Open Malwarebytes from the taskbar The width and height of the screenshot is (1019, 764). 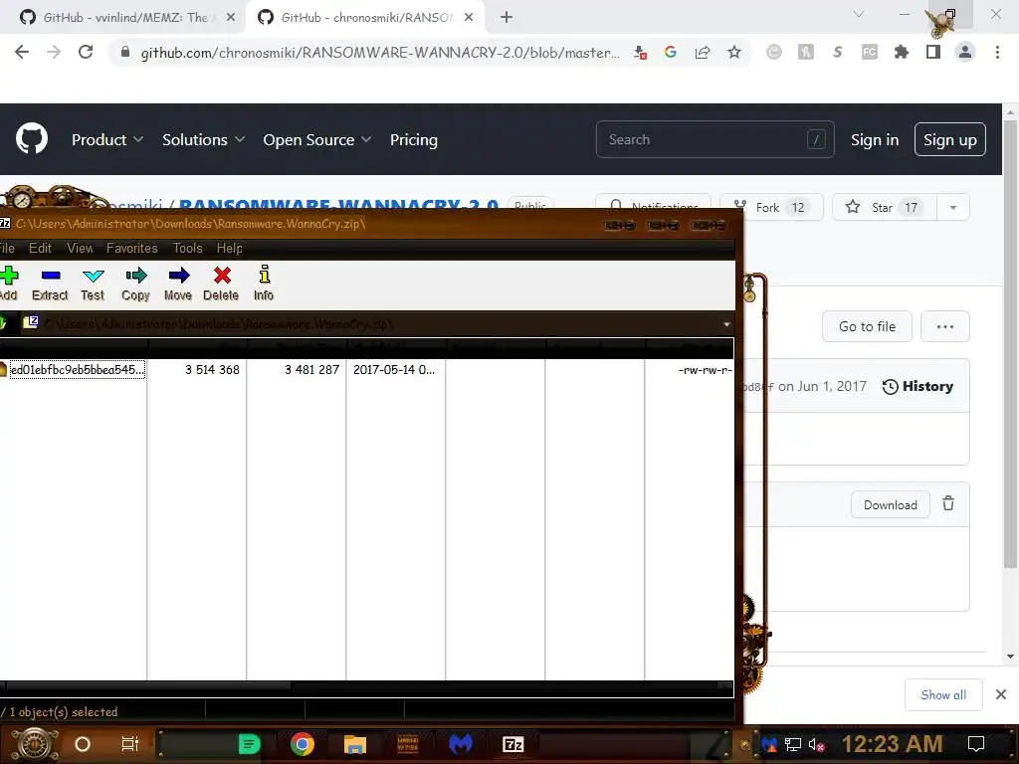pos(460,744)
